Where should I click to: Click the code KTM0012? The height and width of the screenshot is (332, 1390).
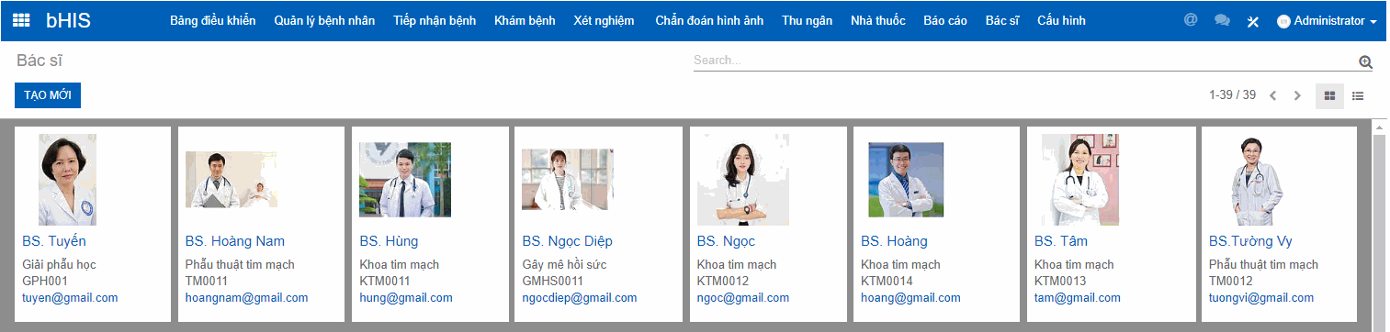tap(723, 281)
